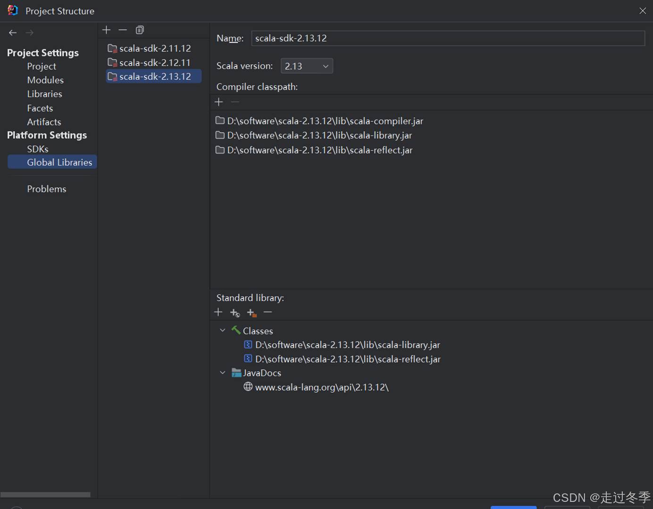The width and height of the screenshot is (653, 509).
Task: Open the Scala version dropdown
Action: (307, 66)
